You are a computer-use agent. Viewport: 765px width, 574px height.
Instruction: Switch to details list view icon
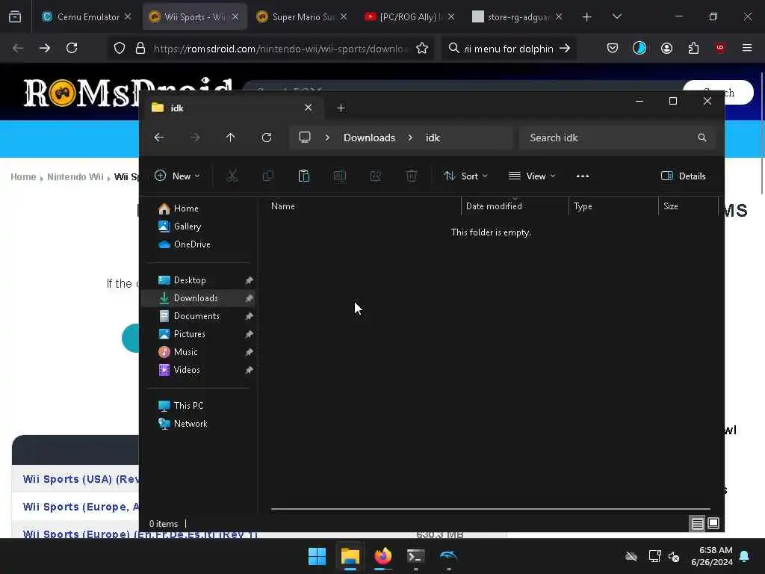(697, 524)
